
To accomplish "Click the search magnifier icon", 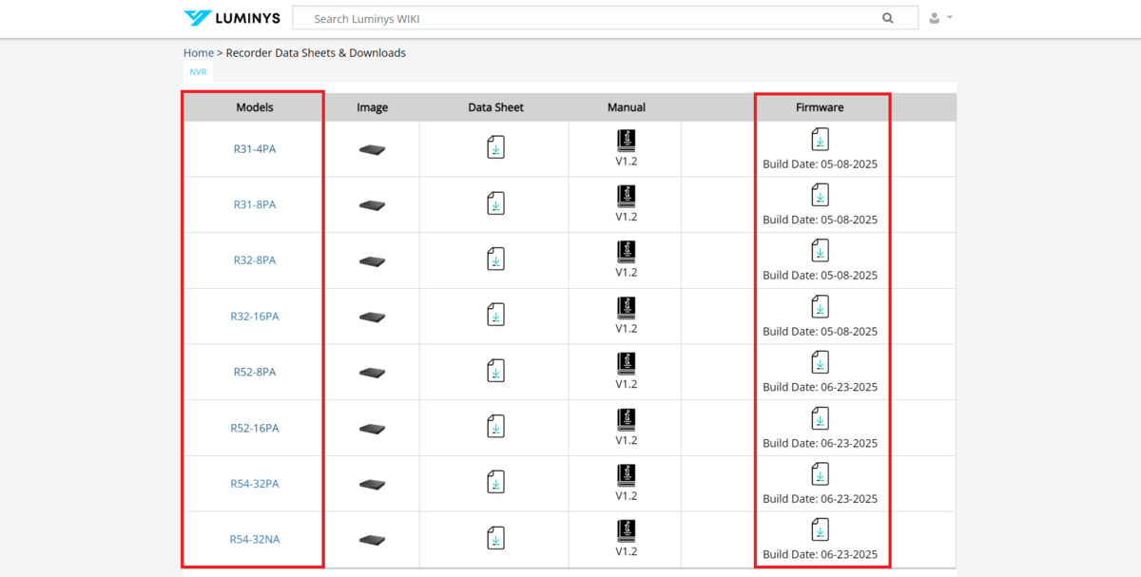I will click(x=888, y=18).
